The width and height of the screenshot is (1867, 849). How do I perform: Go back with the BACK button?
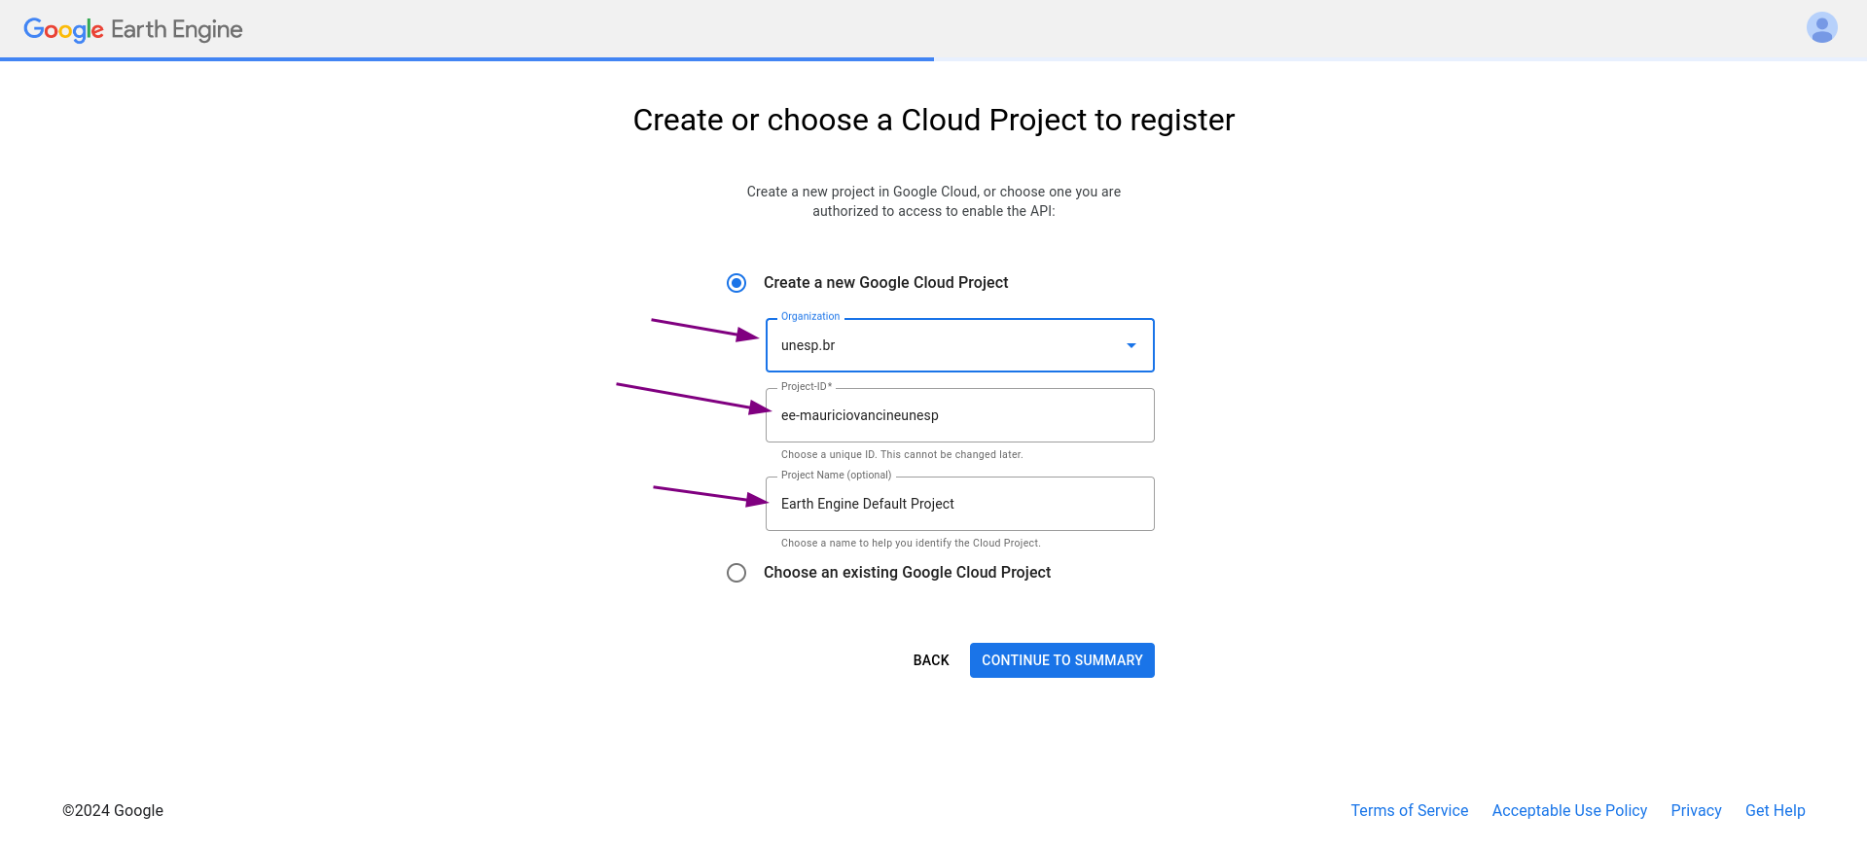[x=931, y=660]
